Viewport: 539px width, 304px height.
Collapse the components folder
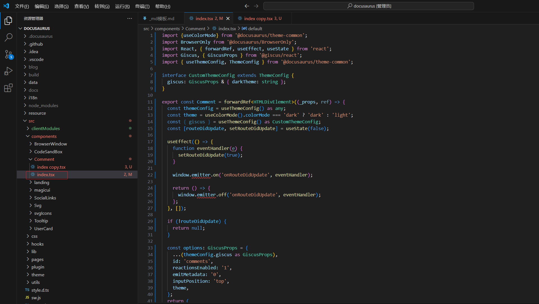coord(77,136)
